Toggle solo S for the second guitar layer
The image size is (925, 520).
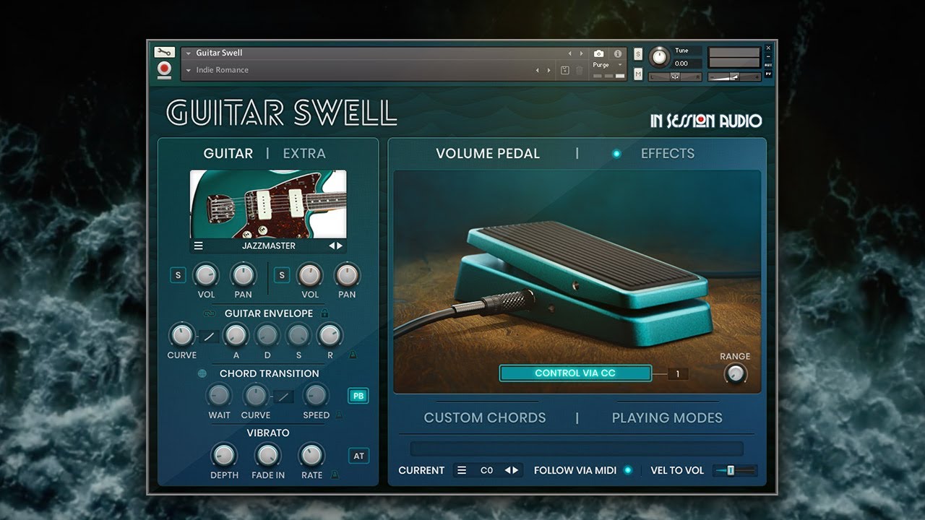pyautogui.click(x=282, y=275)
